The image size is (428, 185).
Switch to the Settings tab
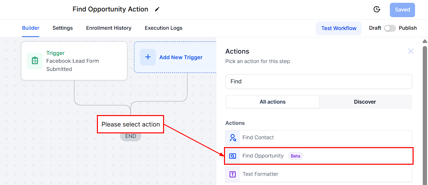click(x=63, y=28)
